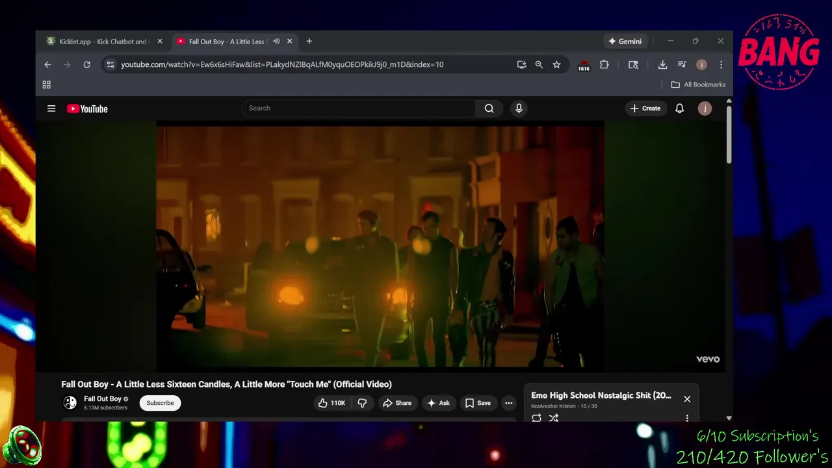Focus the YouTube search field

tap(359, 109)
